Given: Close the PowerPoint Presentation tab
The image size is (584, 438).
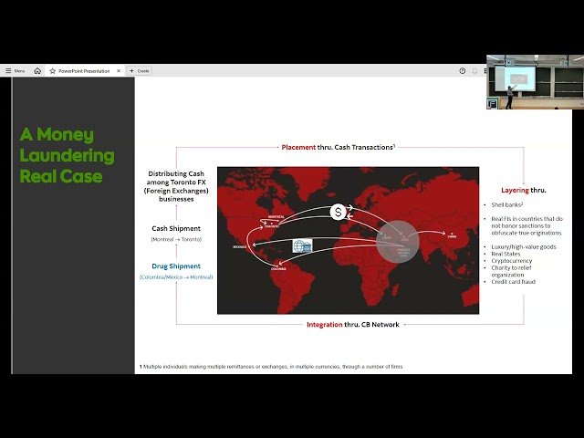Looking at the screenshot, I should pos(119,71).
